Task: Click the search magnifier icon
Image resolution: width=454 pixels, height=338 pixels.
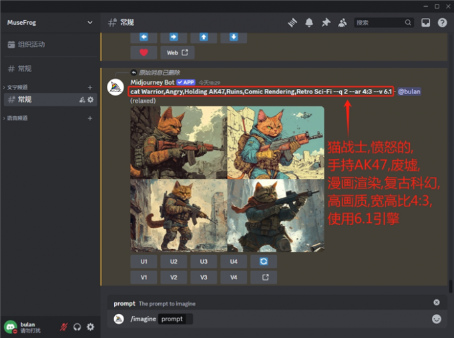Action: point(408,23)
